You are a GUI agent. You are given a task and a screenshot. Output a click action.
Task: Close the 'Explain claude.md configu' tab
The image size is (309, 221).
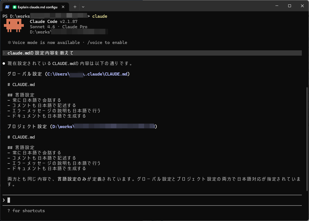(x=63, y=7)
